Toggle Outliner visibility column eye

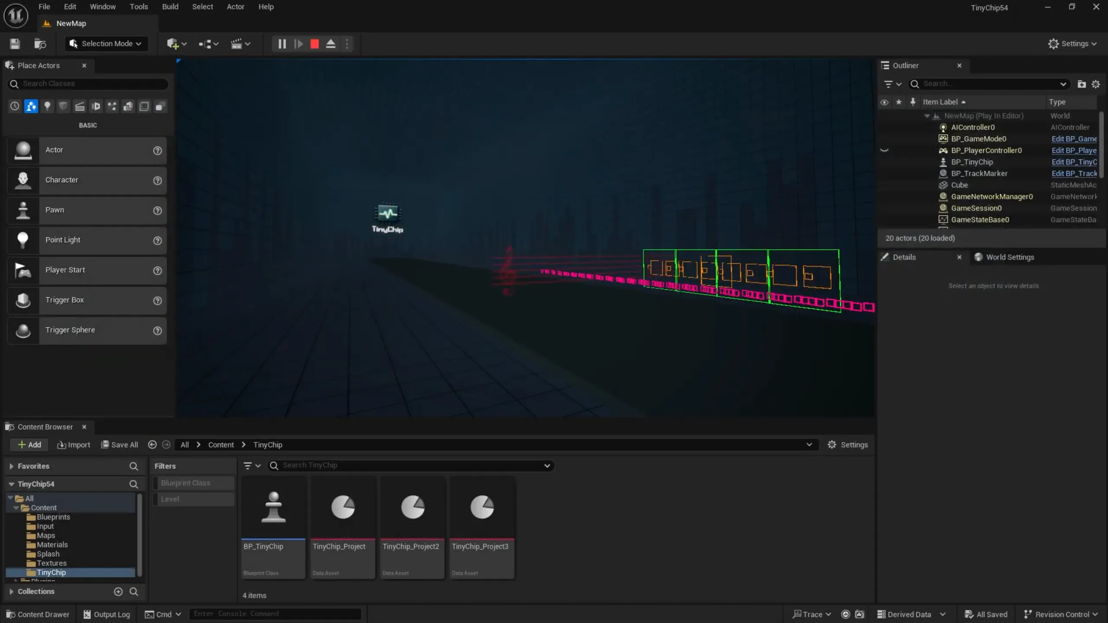884,102
